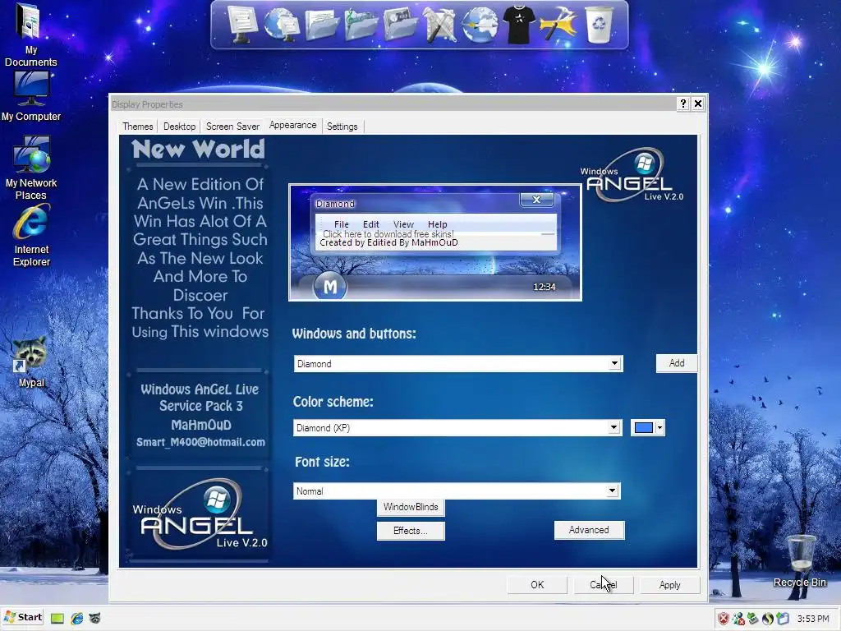
Task: Click the Apply button
Action: tap(669, 585)
